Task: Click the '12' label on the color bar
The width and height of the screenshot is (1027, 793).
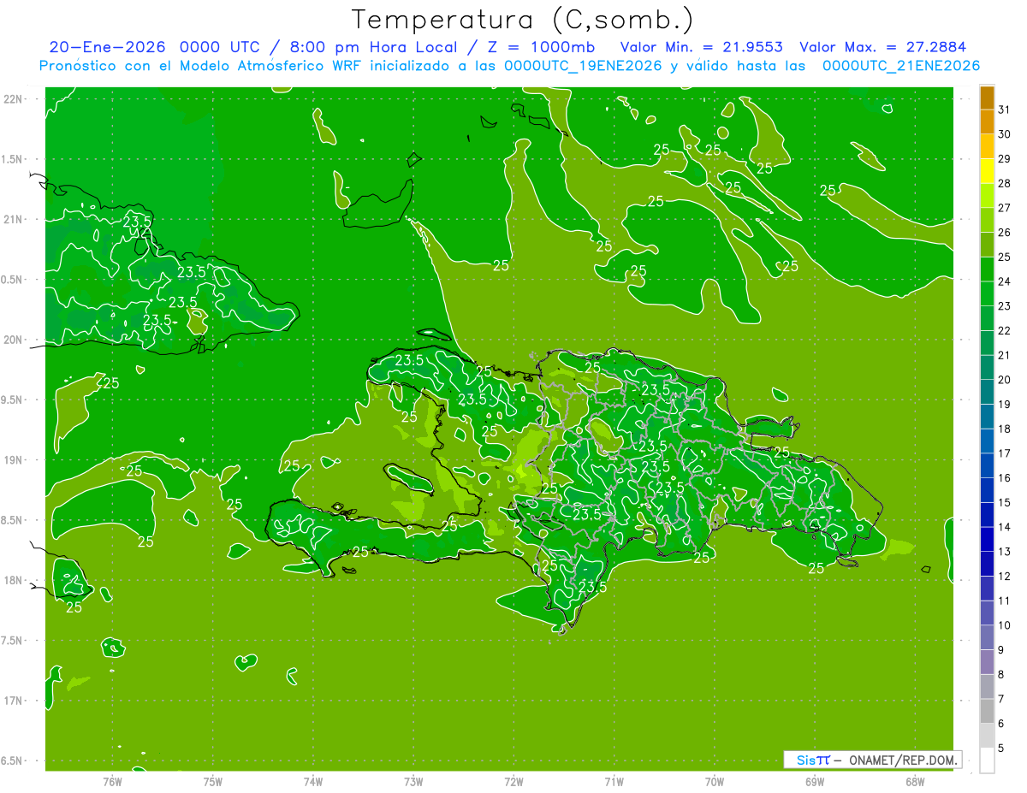Action: coord(1005,576)
